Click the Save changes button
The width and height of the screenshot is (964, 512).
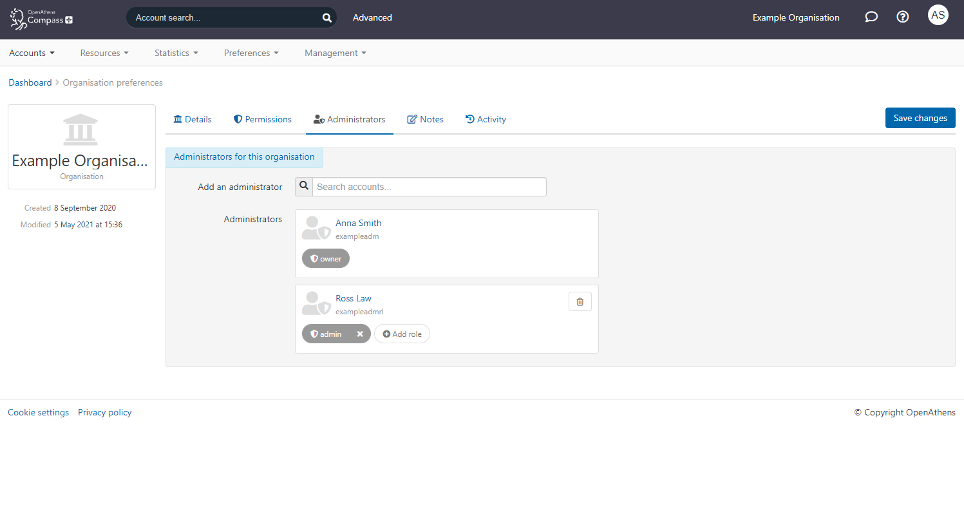920,118
